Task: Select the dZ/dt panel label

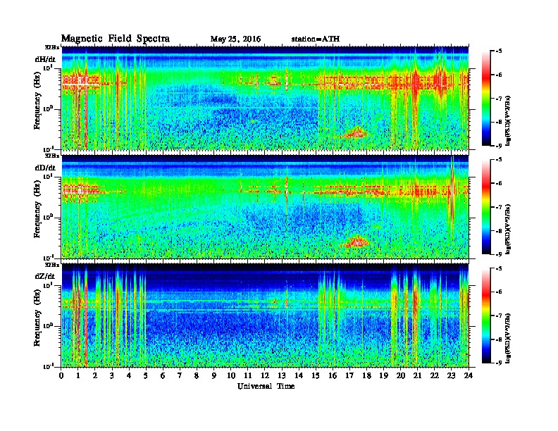Action: pos(45,276)
